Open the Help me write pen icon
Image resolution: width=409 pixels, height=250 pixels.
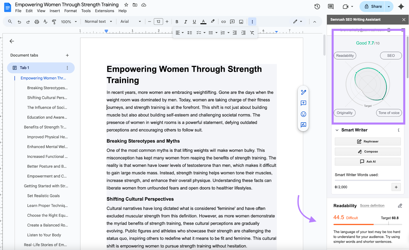[x=303, y=92]
